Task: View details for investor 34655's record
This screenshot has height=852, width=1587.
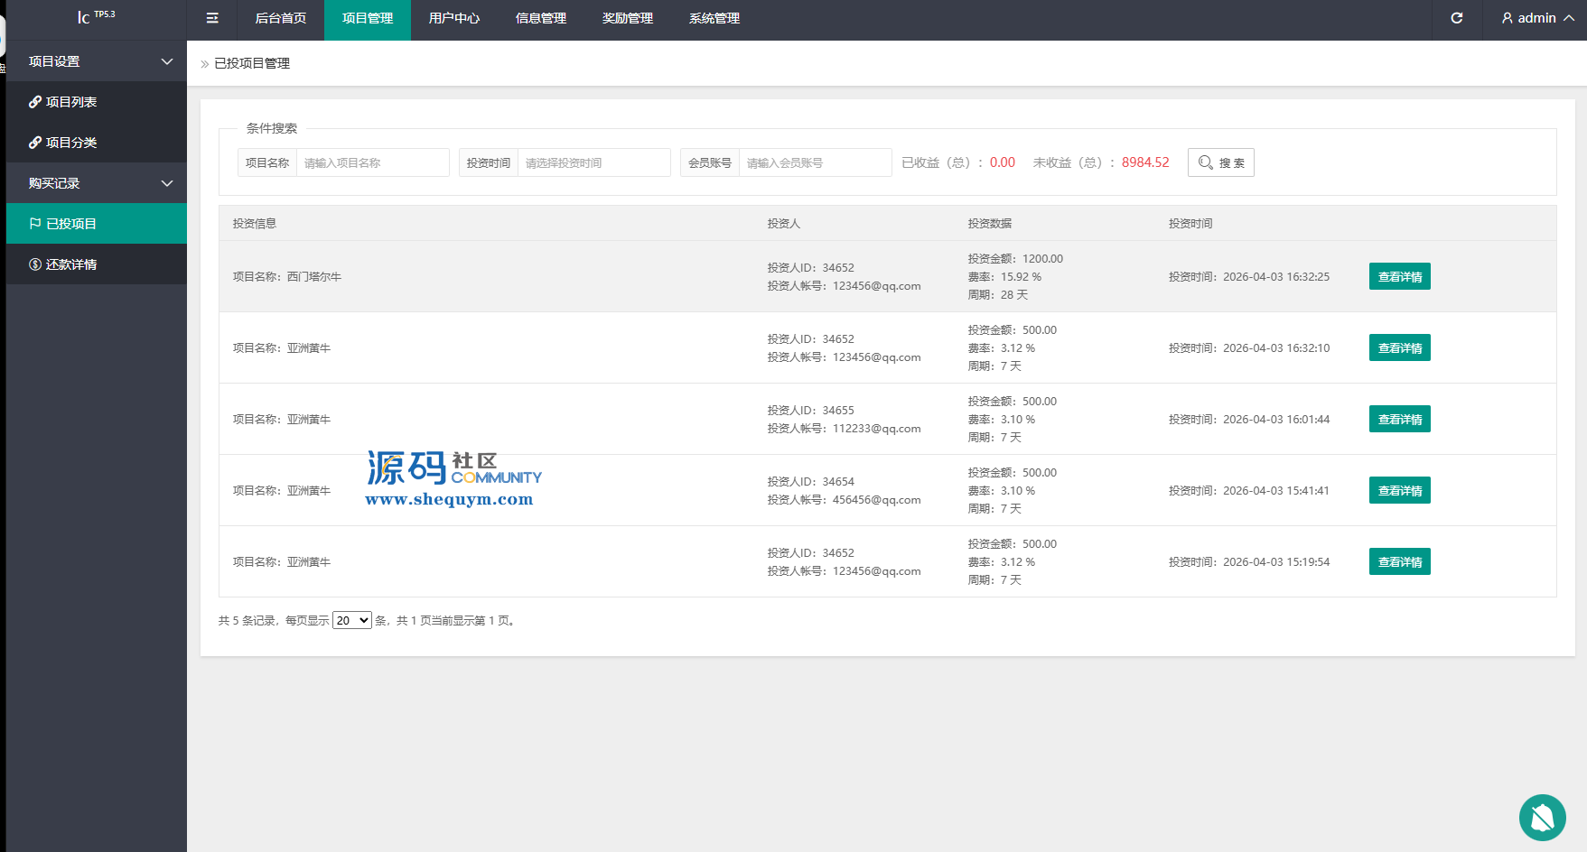Action: point(1399,420)
